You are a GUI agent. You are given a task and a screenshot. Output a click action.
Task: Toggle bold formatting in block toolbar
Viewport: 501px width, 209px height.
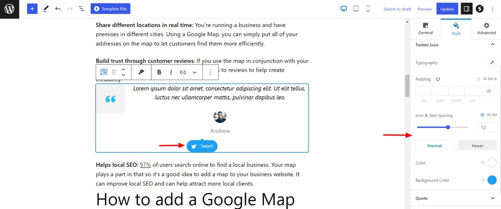click(159, 72)
